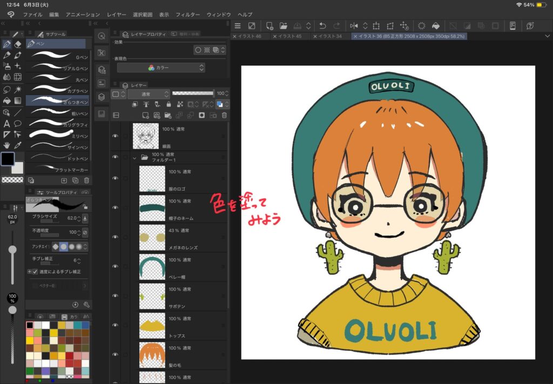Select the Auto Select magic wand tool
Viewport: 553px width, 384px height.
(18, 90)
